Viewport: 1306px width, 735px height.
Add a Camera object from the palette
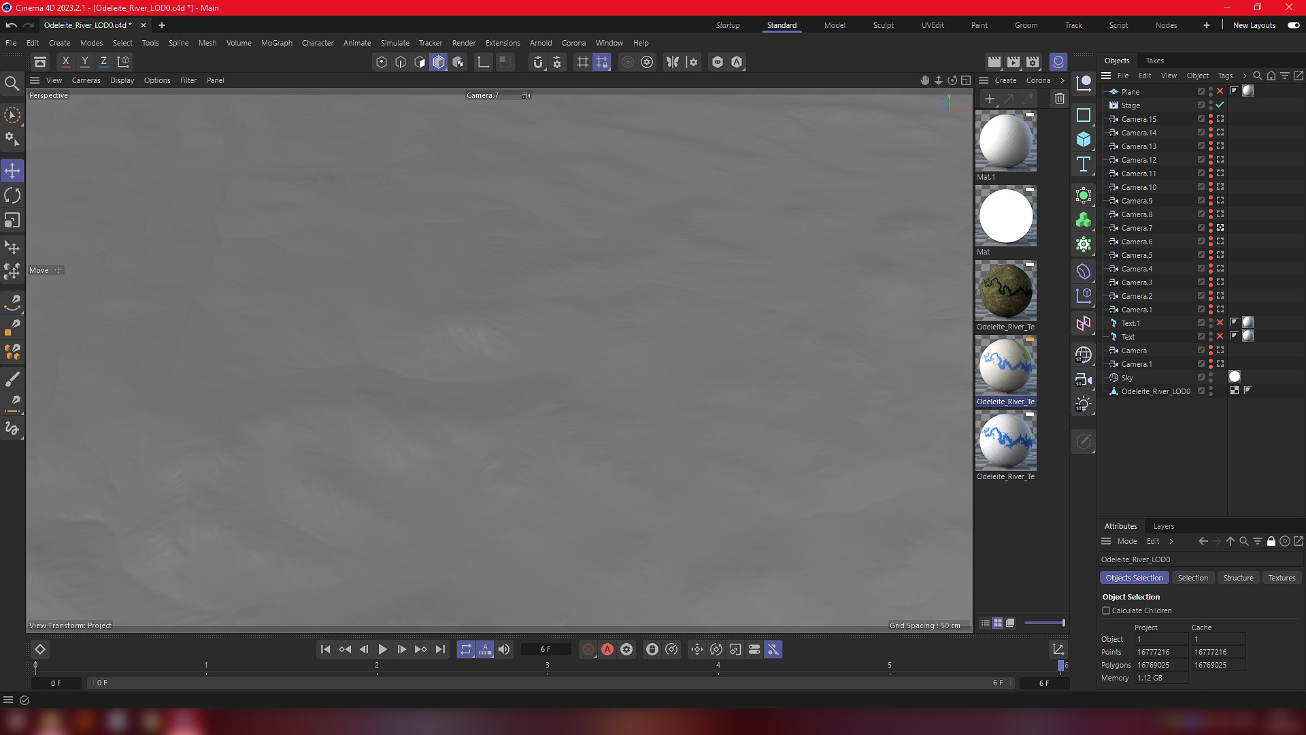click(1084, 380)
